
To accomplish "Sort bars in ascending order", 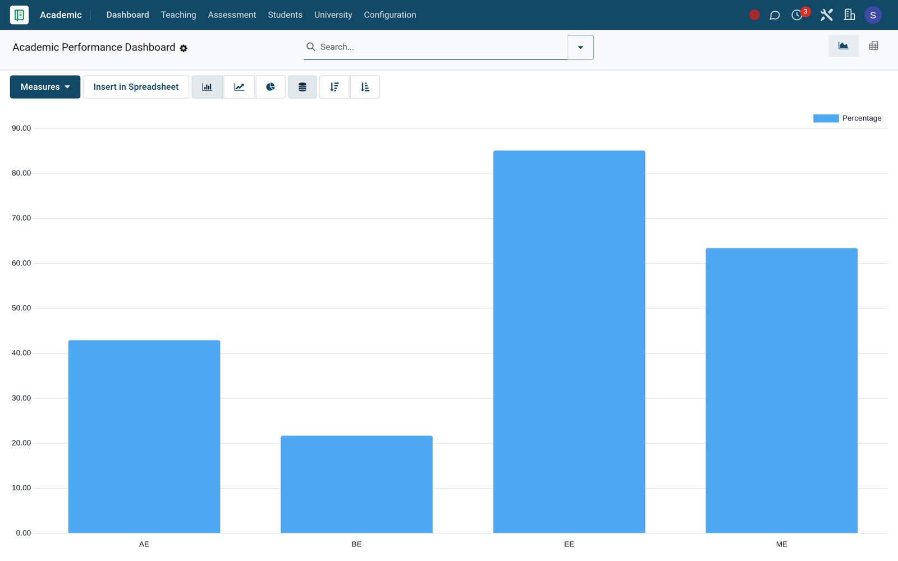I will click(x=365, y=87).
